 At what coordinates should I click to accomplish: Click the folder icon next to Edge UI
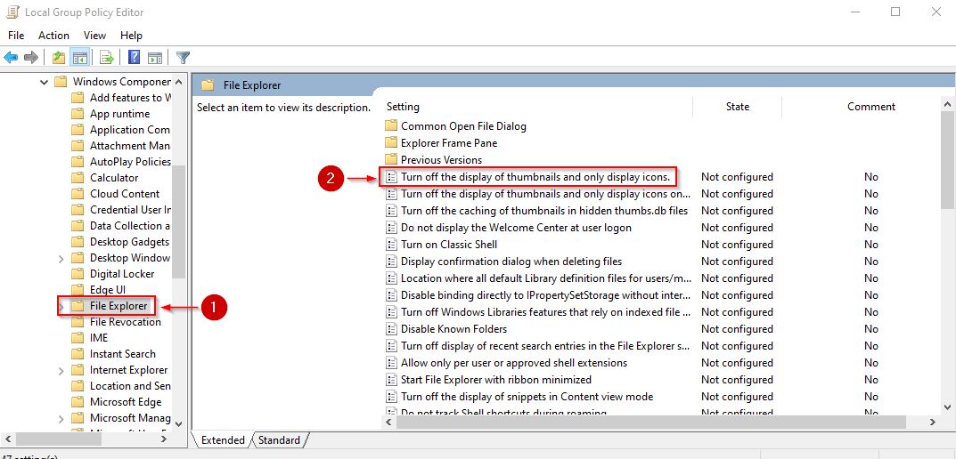point(78,290)
